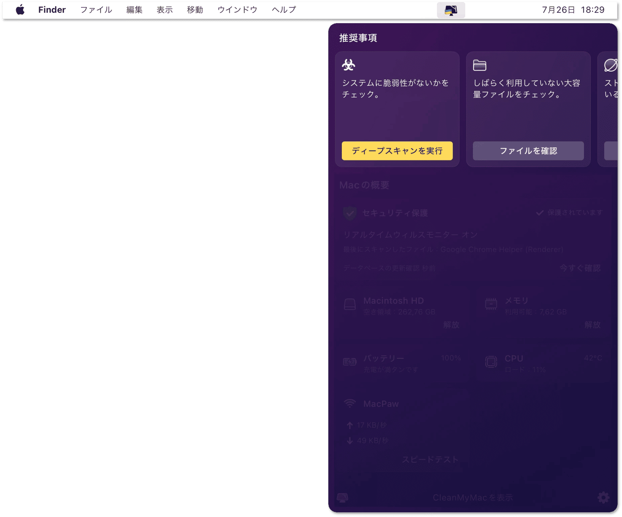Click the security shield icon
The image size is (622, 517).
point(349,213)
